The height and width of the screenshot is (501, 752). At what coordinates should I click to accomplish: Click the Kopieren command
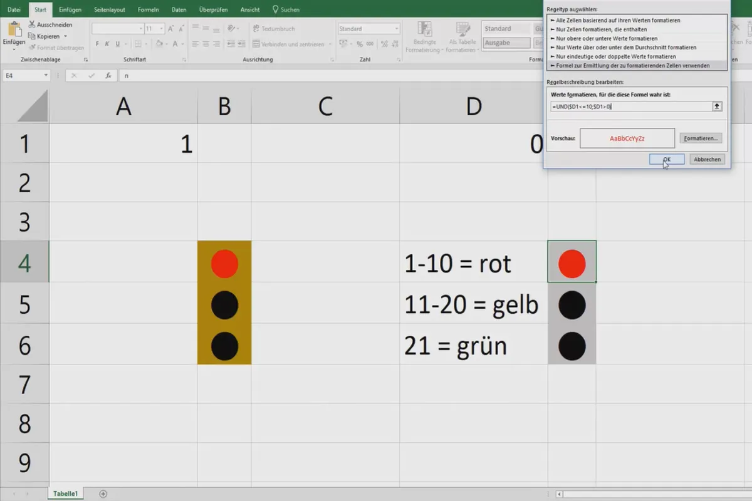[x=44, y=36]
